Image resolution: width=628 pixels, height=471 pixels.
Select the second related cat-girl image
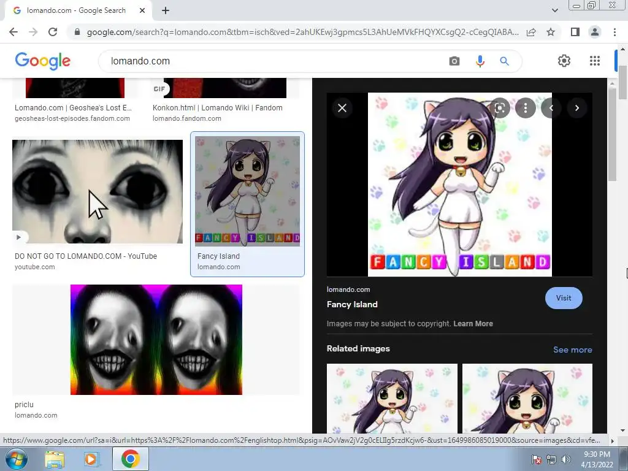click(x=527, y=399)
